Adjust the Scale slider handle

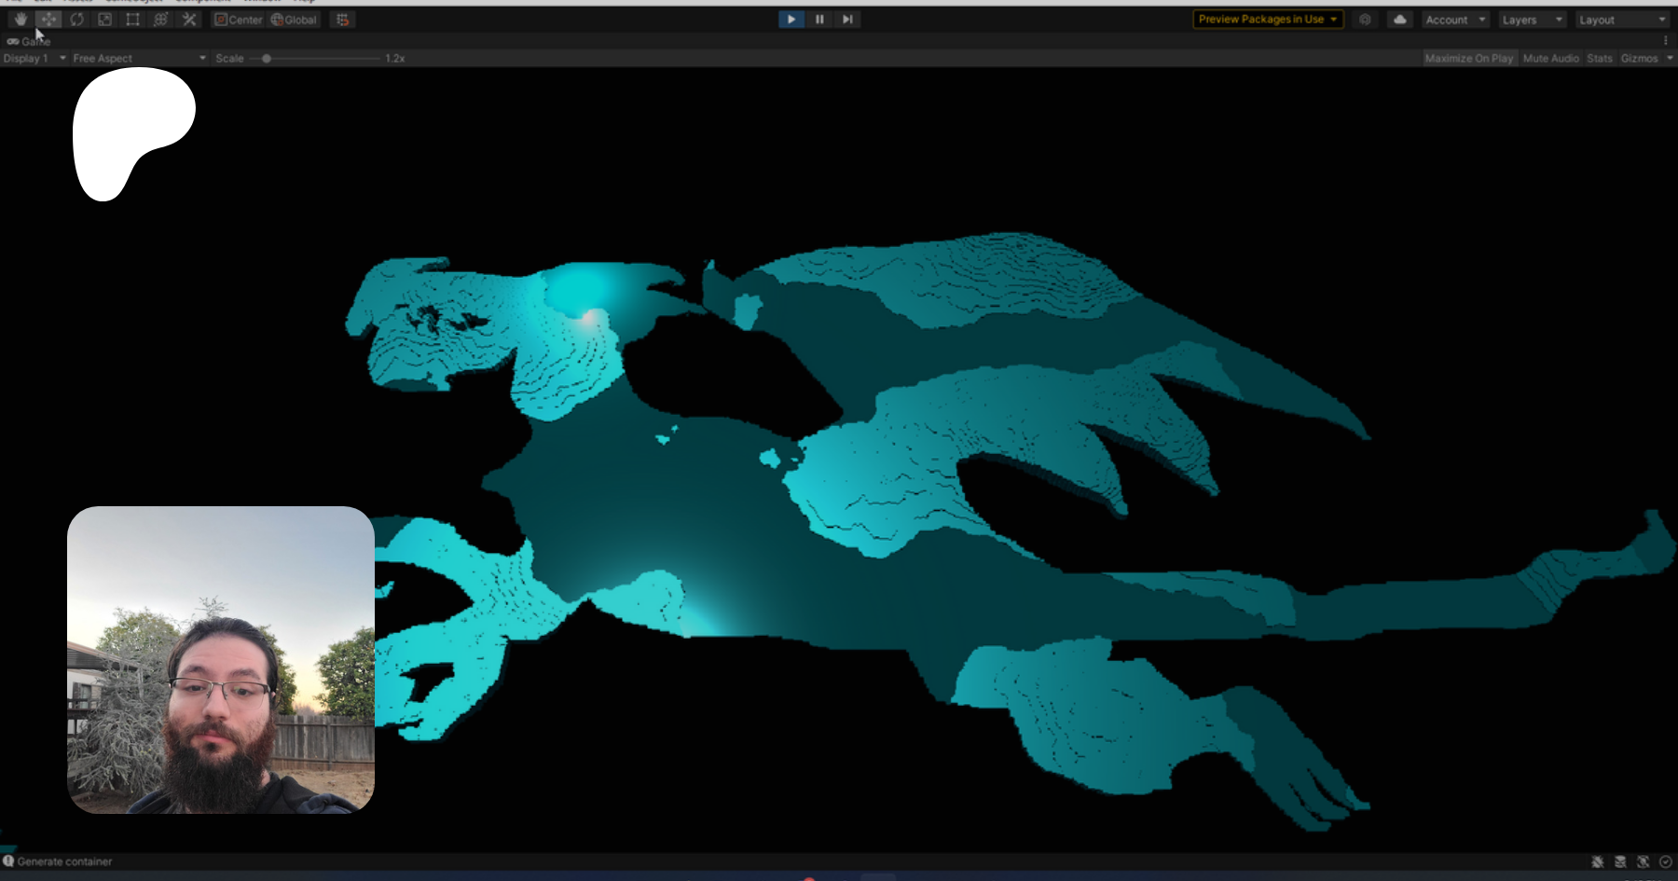tap(267, 58)
